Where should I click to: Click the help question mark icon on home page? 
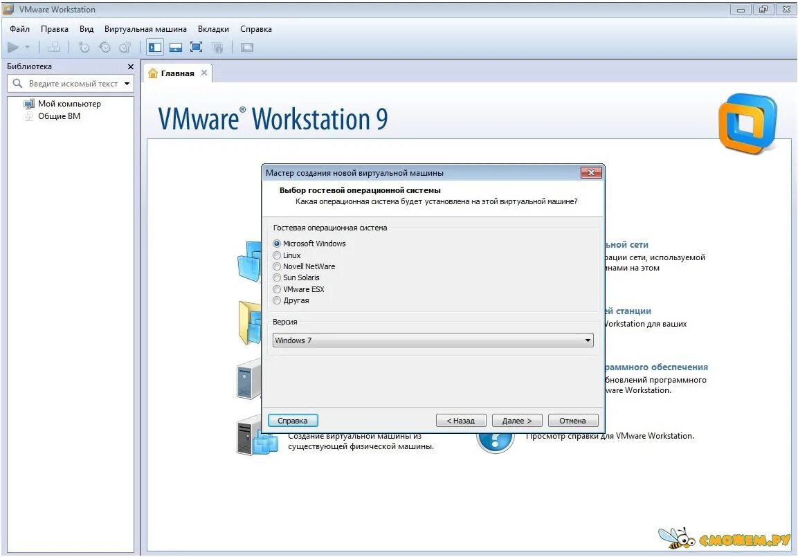coord(495,441)
